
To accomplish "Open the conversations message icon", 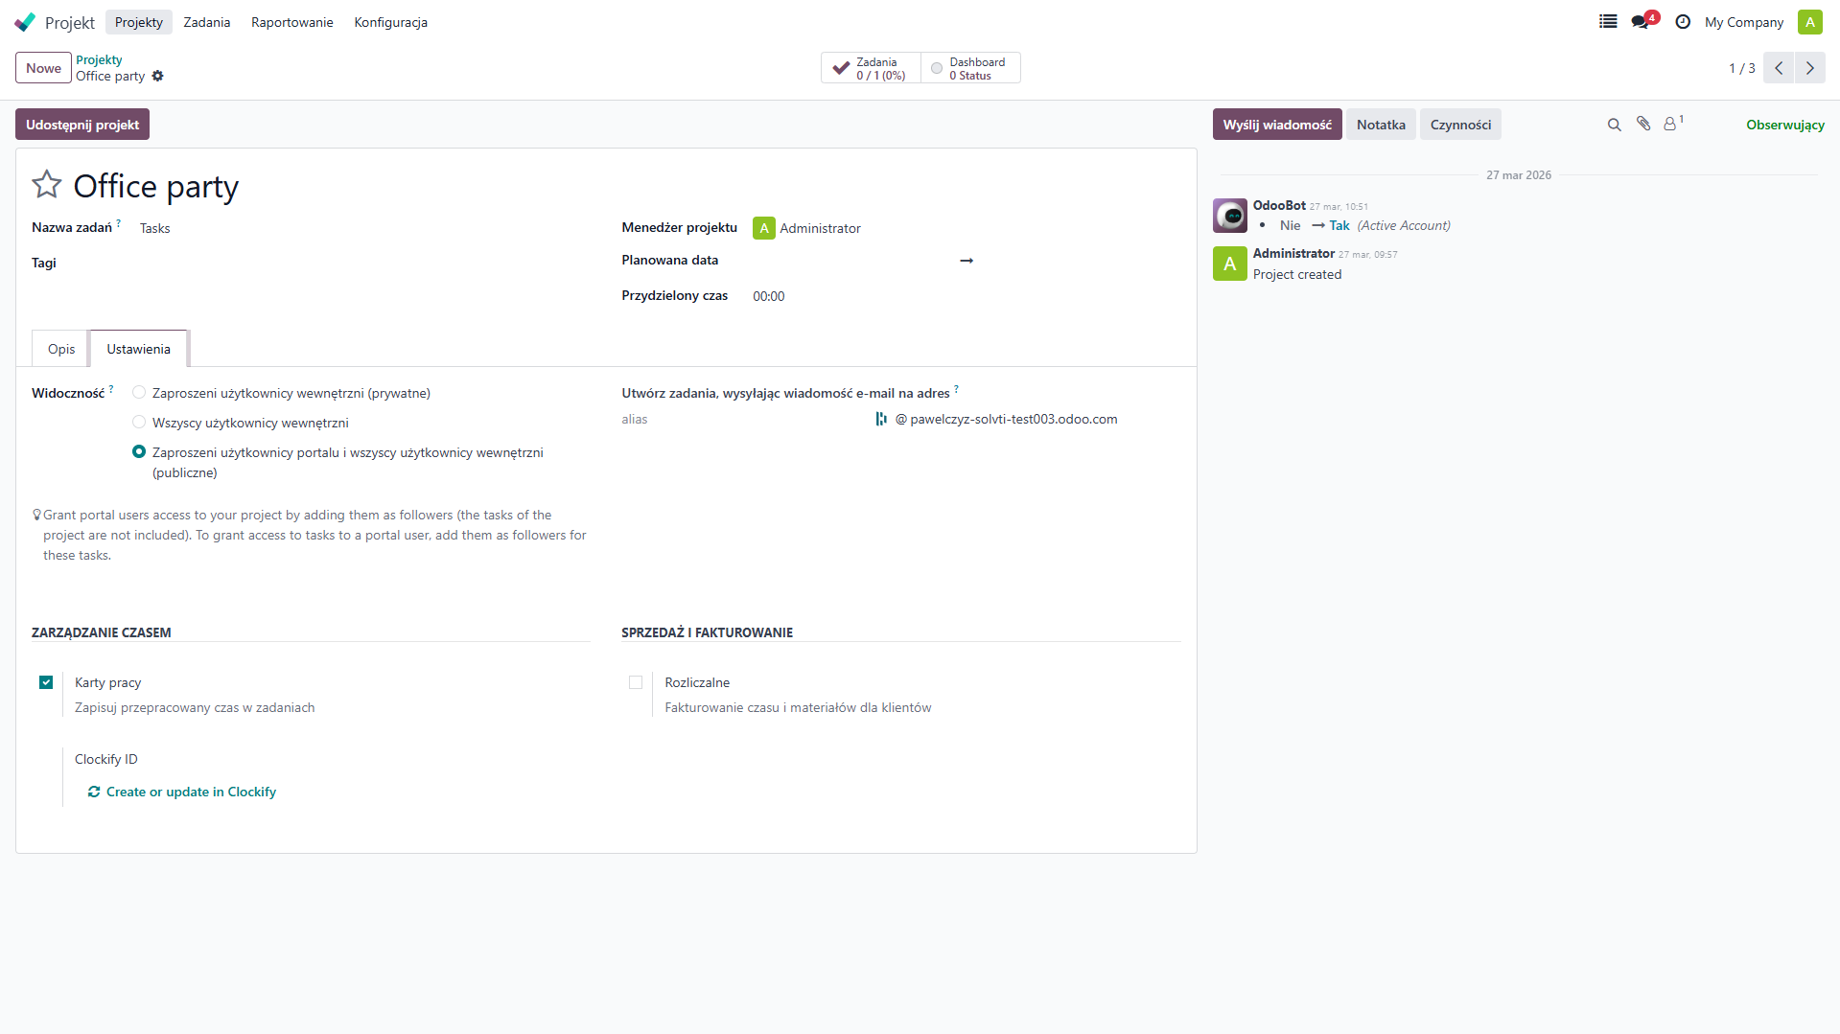I will pos(1641,22).
